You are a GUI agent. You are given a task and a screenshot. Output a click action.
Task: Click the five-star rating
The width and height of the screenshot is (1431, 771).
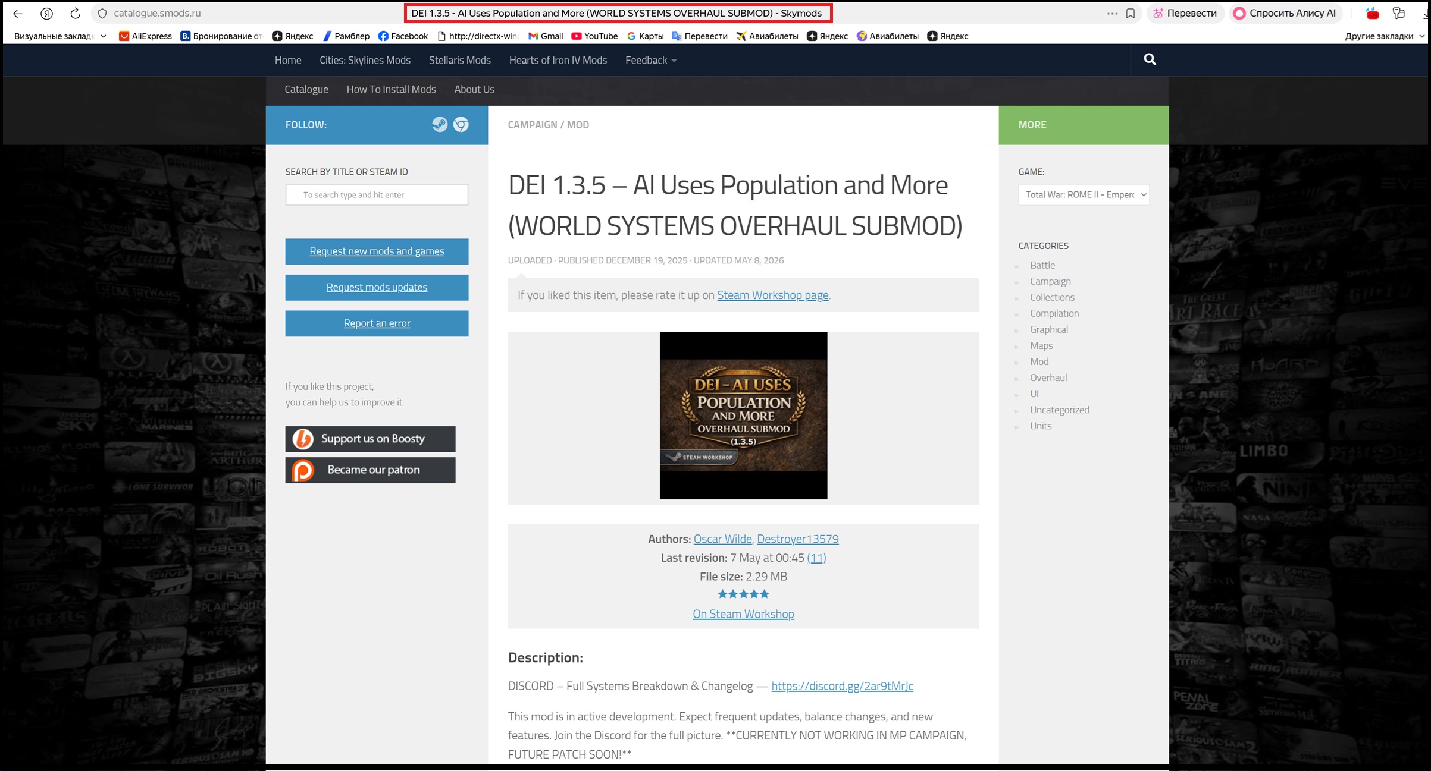point(743,594)
